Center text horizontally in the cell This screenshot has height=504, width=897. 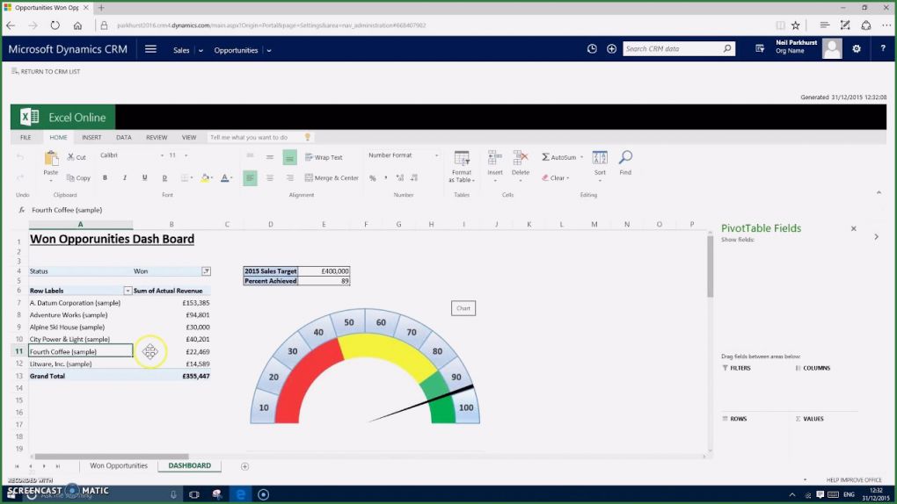pos(270,177)
